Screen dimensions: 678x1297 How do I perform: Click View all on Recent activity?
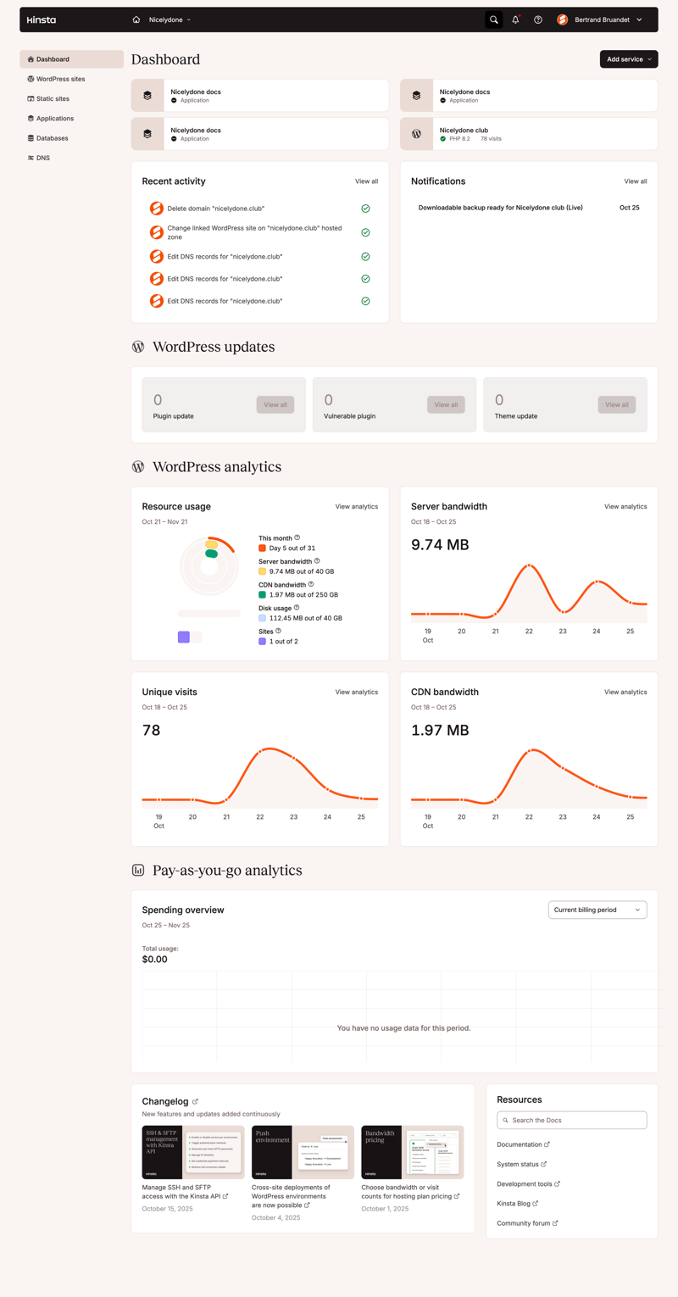pos(366,181)
